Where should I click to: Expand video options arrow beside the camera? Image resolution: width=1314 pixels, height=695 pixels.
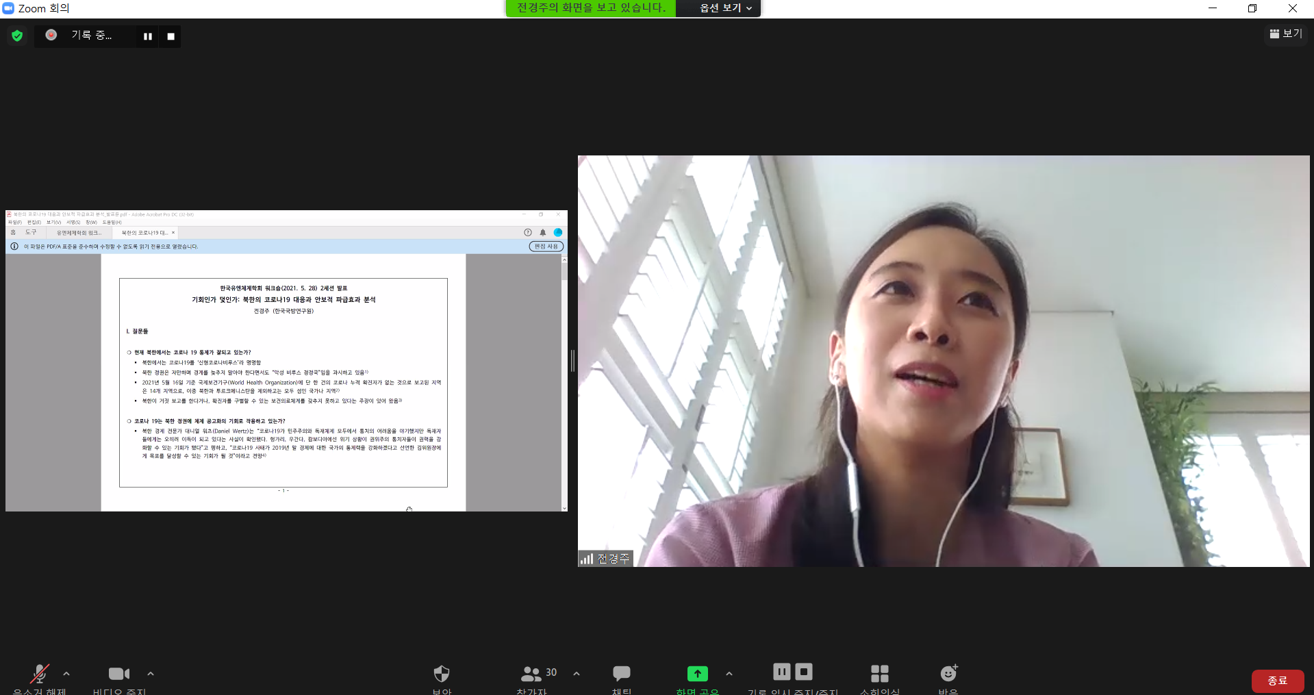point(151,674)
